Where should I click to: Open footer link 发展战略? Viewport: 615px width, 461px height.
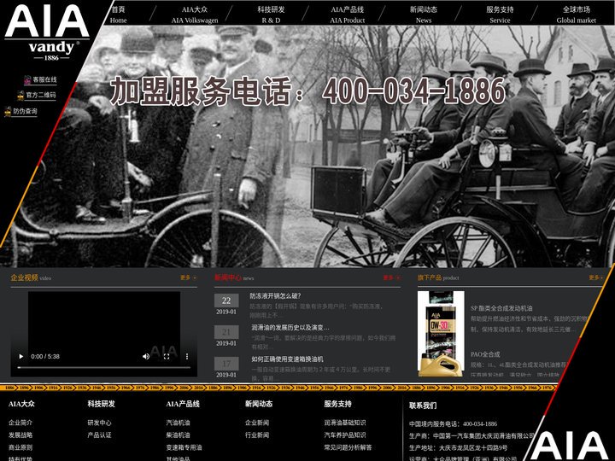tap(20, 435)
